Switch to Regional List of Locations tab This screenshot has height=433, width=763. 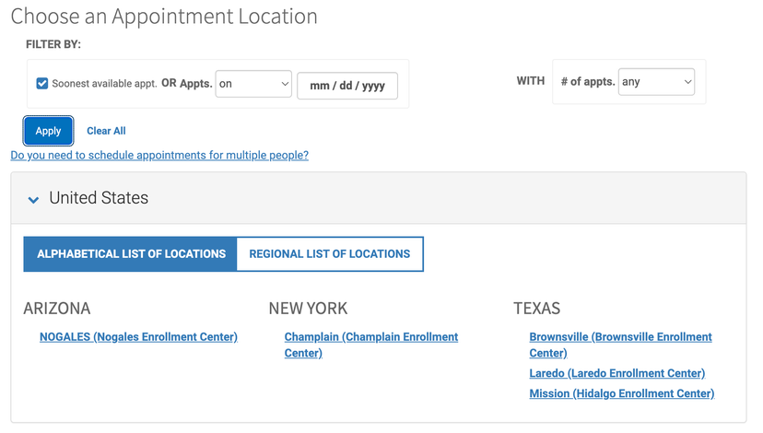329,254
